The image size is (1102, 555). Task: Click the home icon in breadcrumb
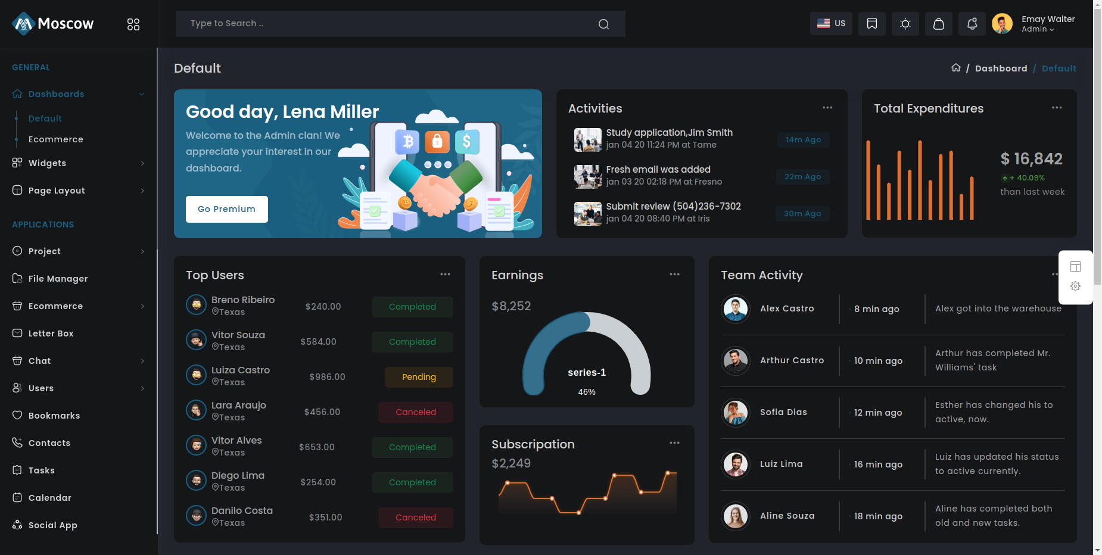tap(955, 68)
